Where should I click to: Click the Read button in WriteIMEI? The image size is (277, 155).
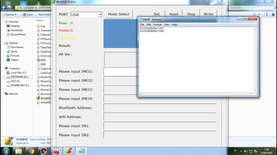174,14
